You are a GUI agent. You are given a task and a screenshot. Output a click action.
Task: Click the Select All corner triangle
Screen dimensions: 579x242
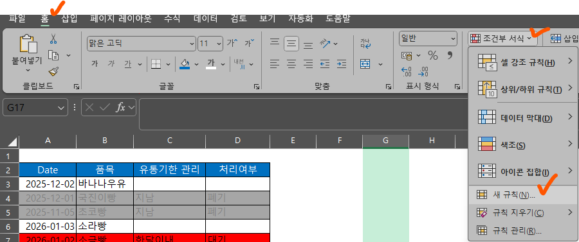[12, 142]
